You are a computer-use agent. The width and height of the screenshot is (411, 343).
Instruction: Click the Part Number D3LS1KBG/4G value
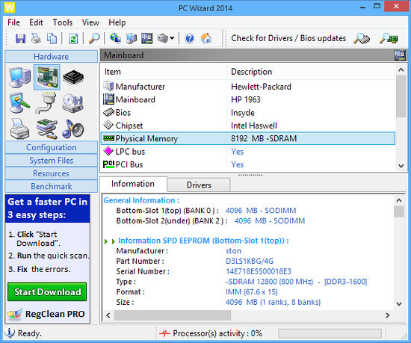(x=250, y=261)
